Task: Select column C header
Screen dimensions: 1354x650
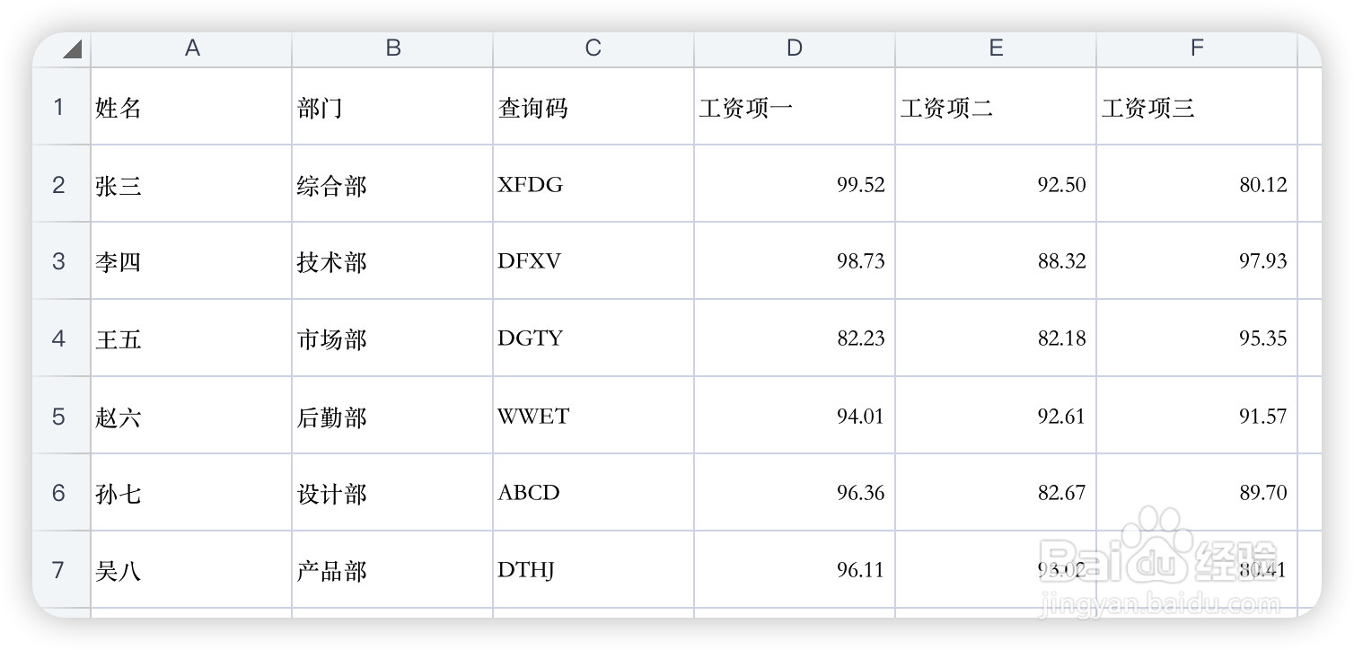Action: click(593, 48)
